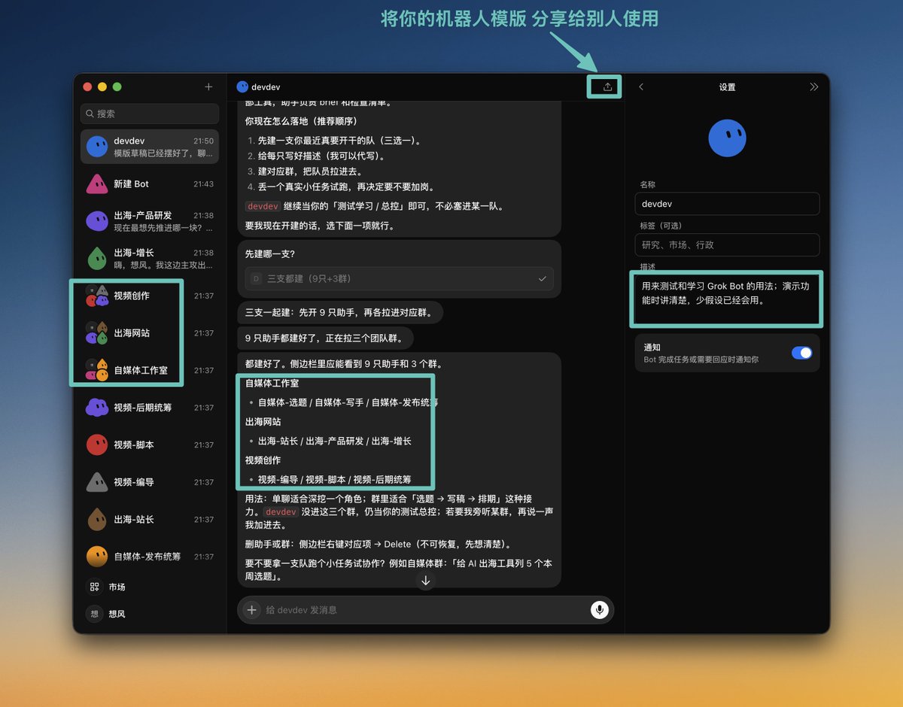Click the 自媒体工作室 heading in chat message
The width and height of the screenshot is (903, 707).
272,383
